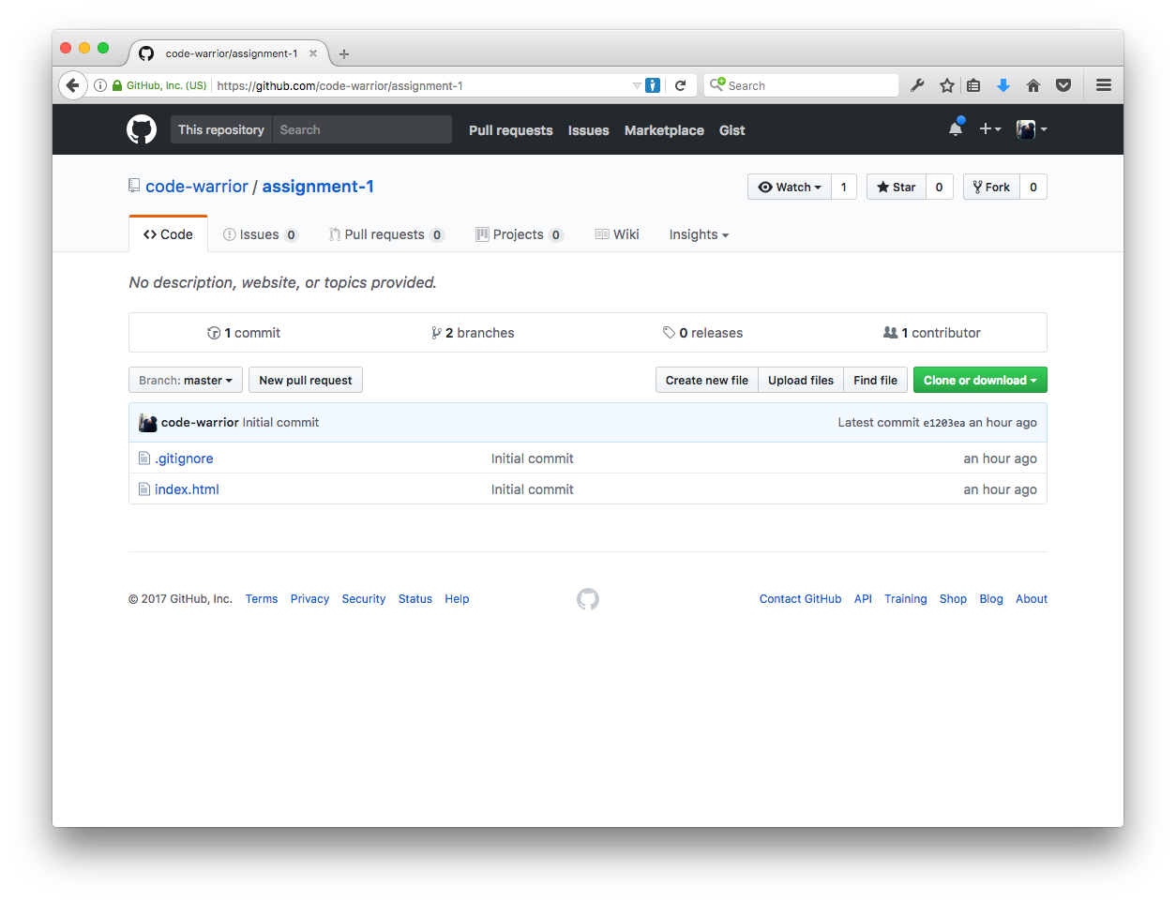Go to the browser home page icon
1176x902 pixels.
tap(1033, 85)
